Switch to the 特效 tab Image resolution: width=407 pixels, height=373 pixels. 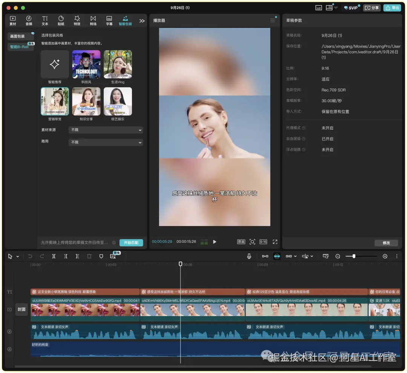pyautogui.click(x=77, y=20)
